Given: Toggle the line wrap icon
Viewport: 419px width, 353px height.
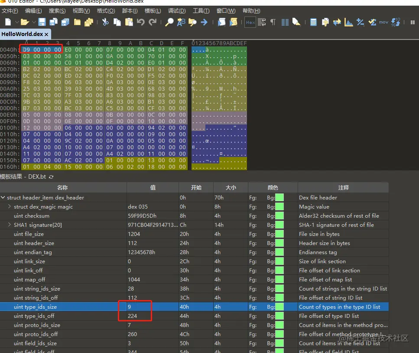Looking at the screenshot, I should tap(262, 22).
